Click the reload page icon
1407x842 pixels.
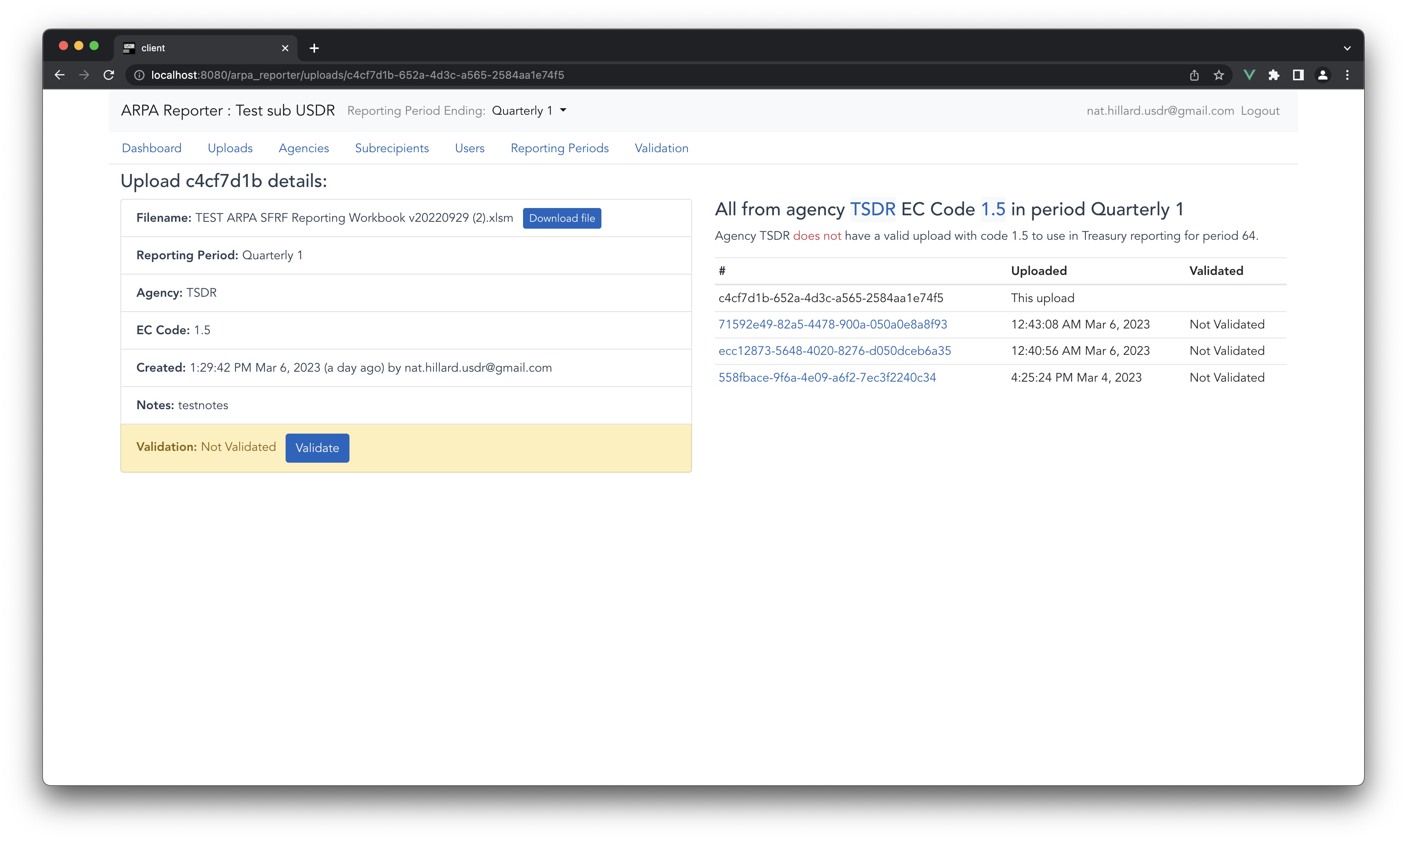pos(108,74)
